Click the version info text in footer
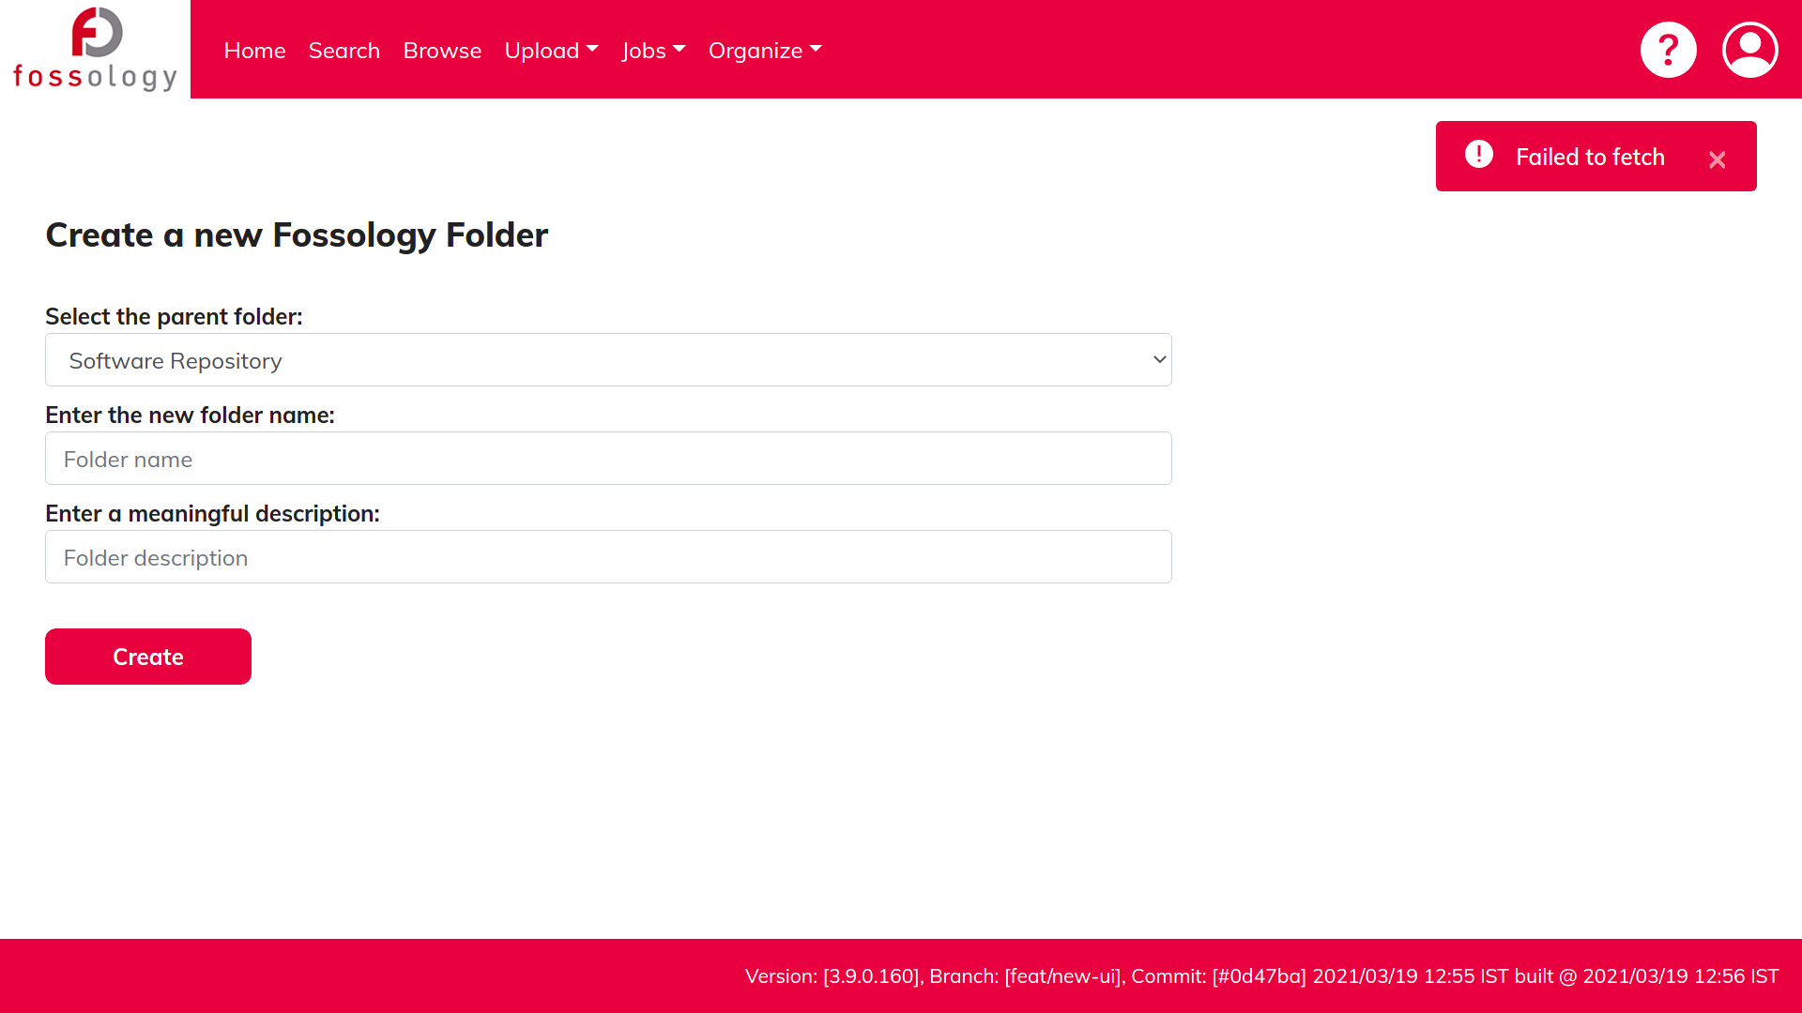 1261,976
